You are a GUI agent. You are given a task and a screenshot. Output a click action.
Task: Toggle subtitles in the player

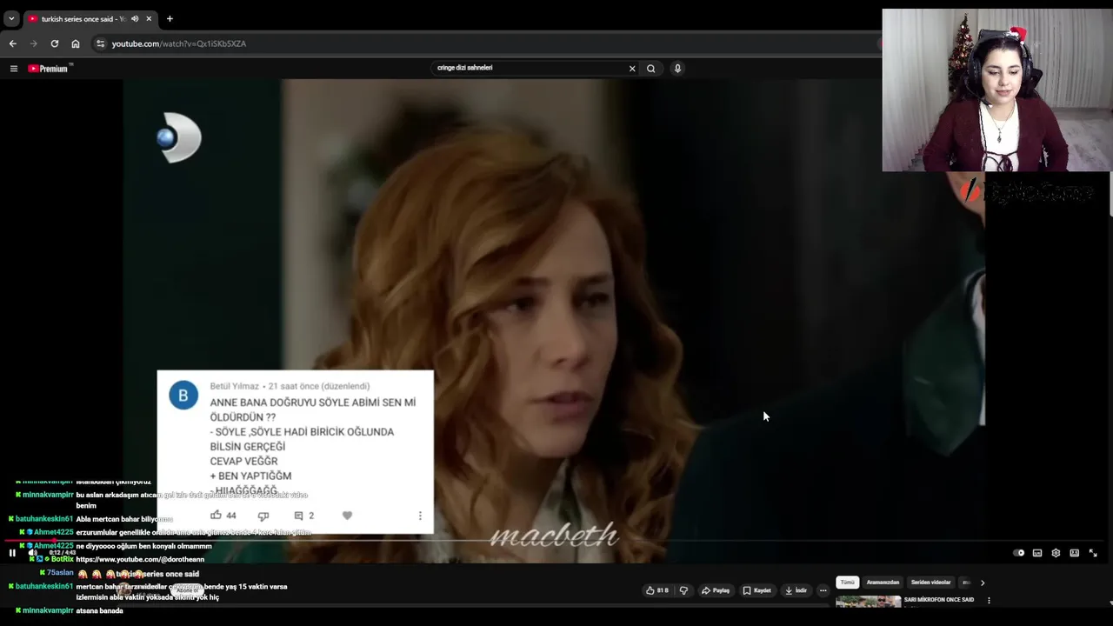tap(1037, 553)
